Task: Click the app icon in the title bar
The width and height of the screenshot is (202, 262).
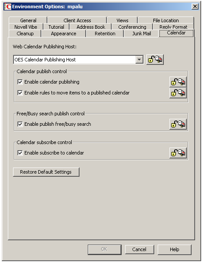Action: coord(8,7)
